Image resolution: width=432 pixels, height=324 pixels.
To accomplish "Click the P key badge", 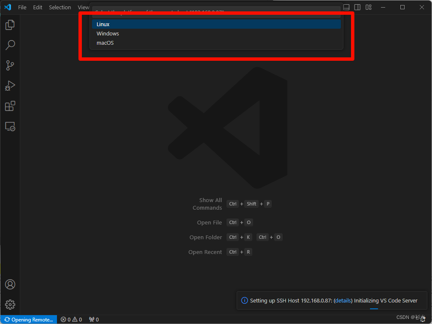I will tap(268, 204).
